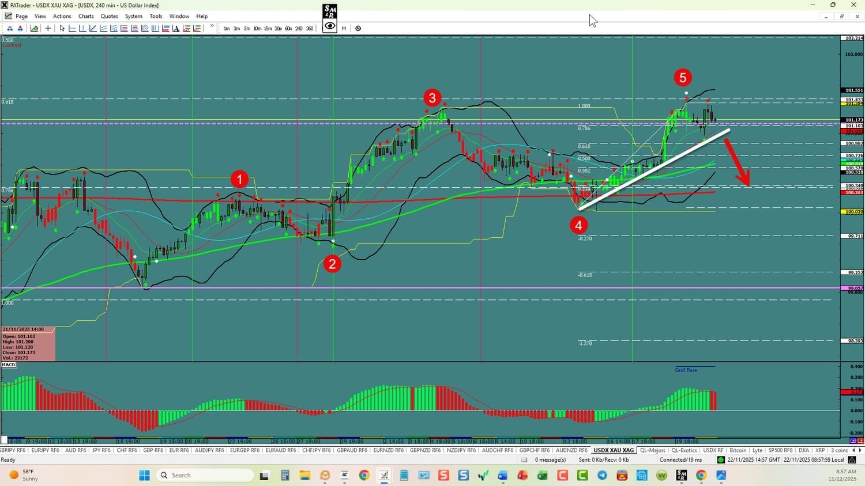Click the M timeframe button

pyautogui.click(x=344, y=28)
